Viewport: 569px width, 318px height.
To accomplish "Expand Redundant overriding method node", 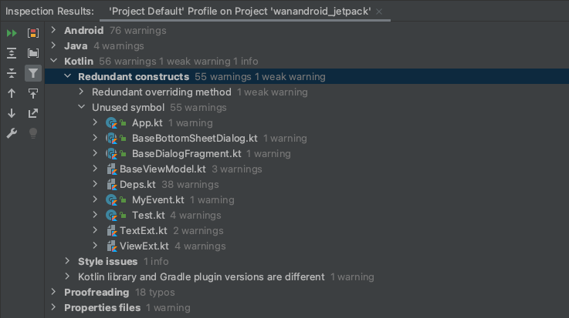I will (x=81, y=92).
